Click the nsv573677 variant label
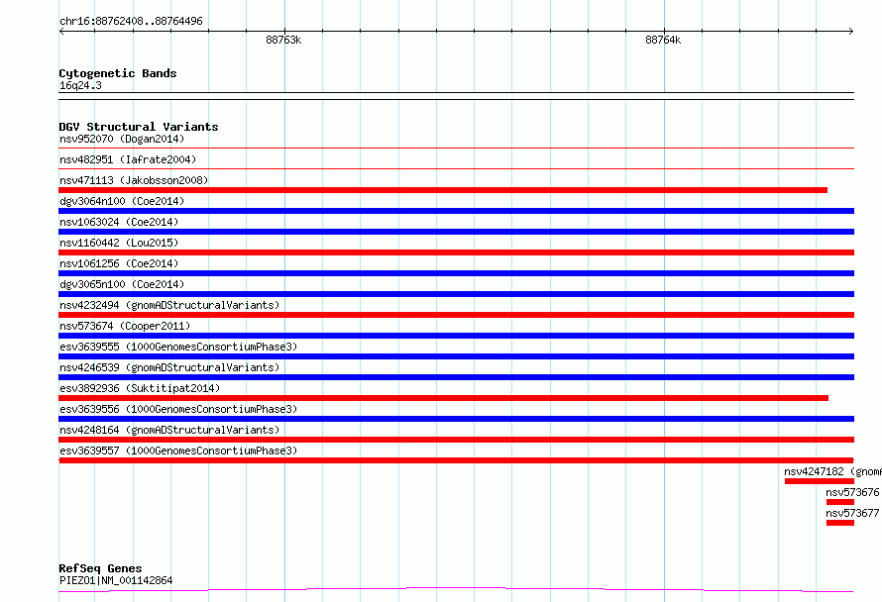 click(x=852, y=513)
